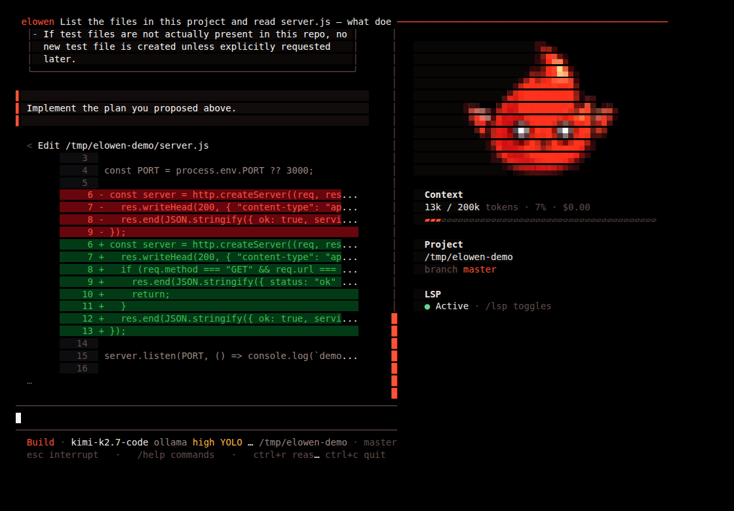Click the $0.00 cost value
Image resolution: width=734 pixels, height=511 pixels.
[576, 207]
